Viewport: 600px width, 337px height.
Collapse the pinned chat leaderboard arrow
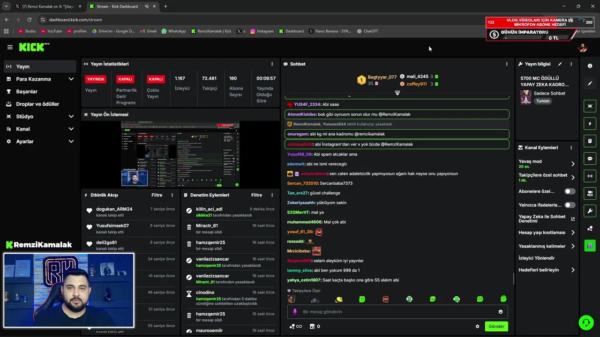click(x=397, y=93)
